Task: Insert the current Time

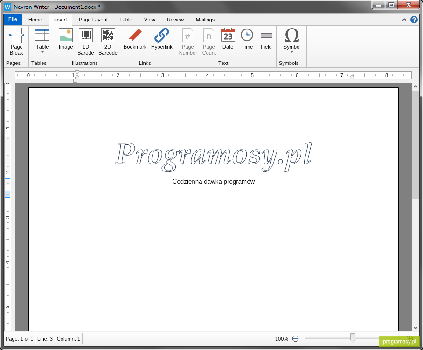Action: (247, 39)
